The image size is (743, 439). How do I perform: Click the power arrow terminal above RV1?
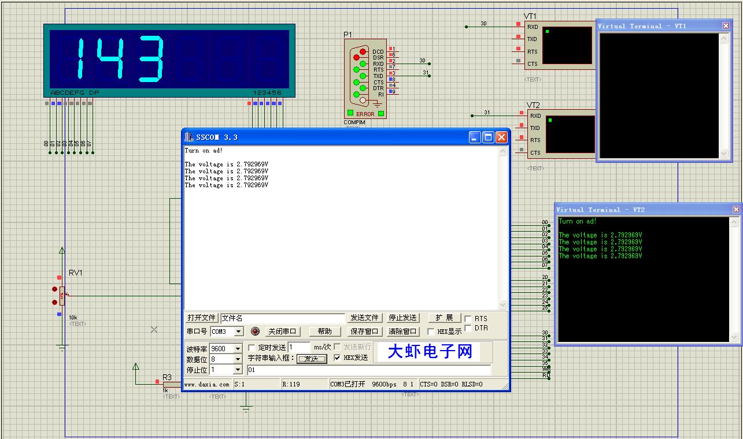point(62,251)
